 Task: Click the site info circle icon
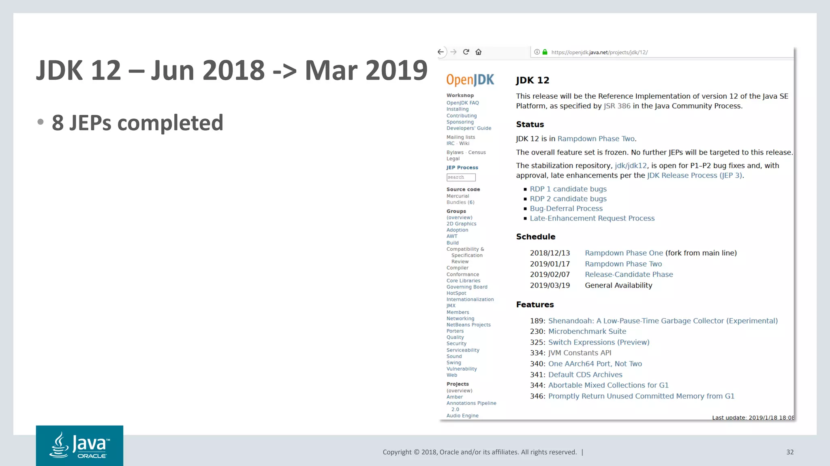click(537, 52)
